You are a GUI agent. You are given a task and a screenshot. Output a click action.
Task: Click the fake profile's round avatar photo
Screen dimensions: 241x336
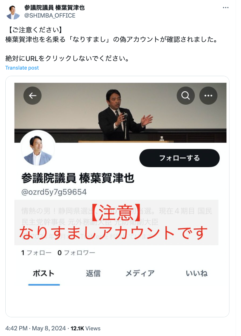click(38, 149)
